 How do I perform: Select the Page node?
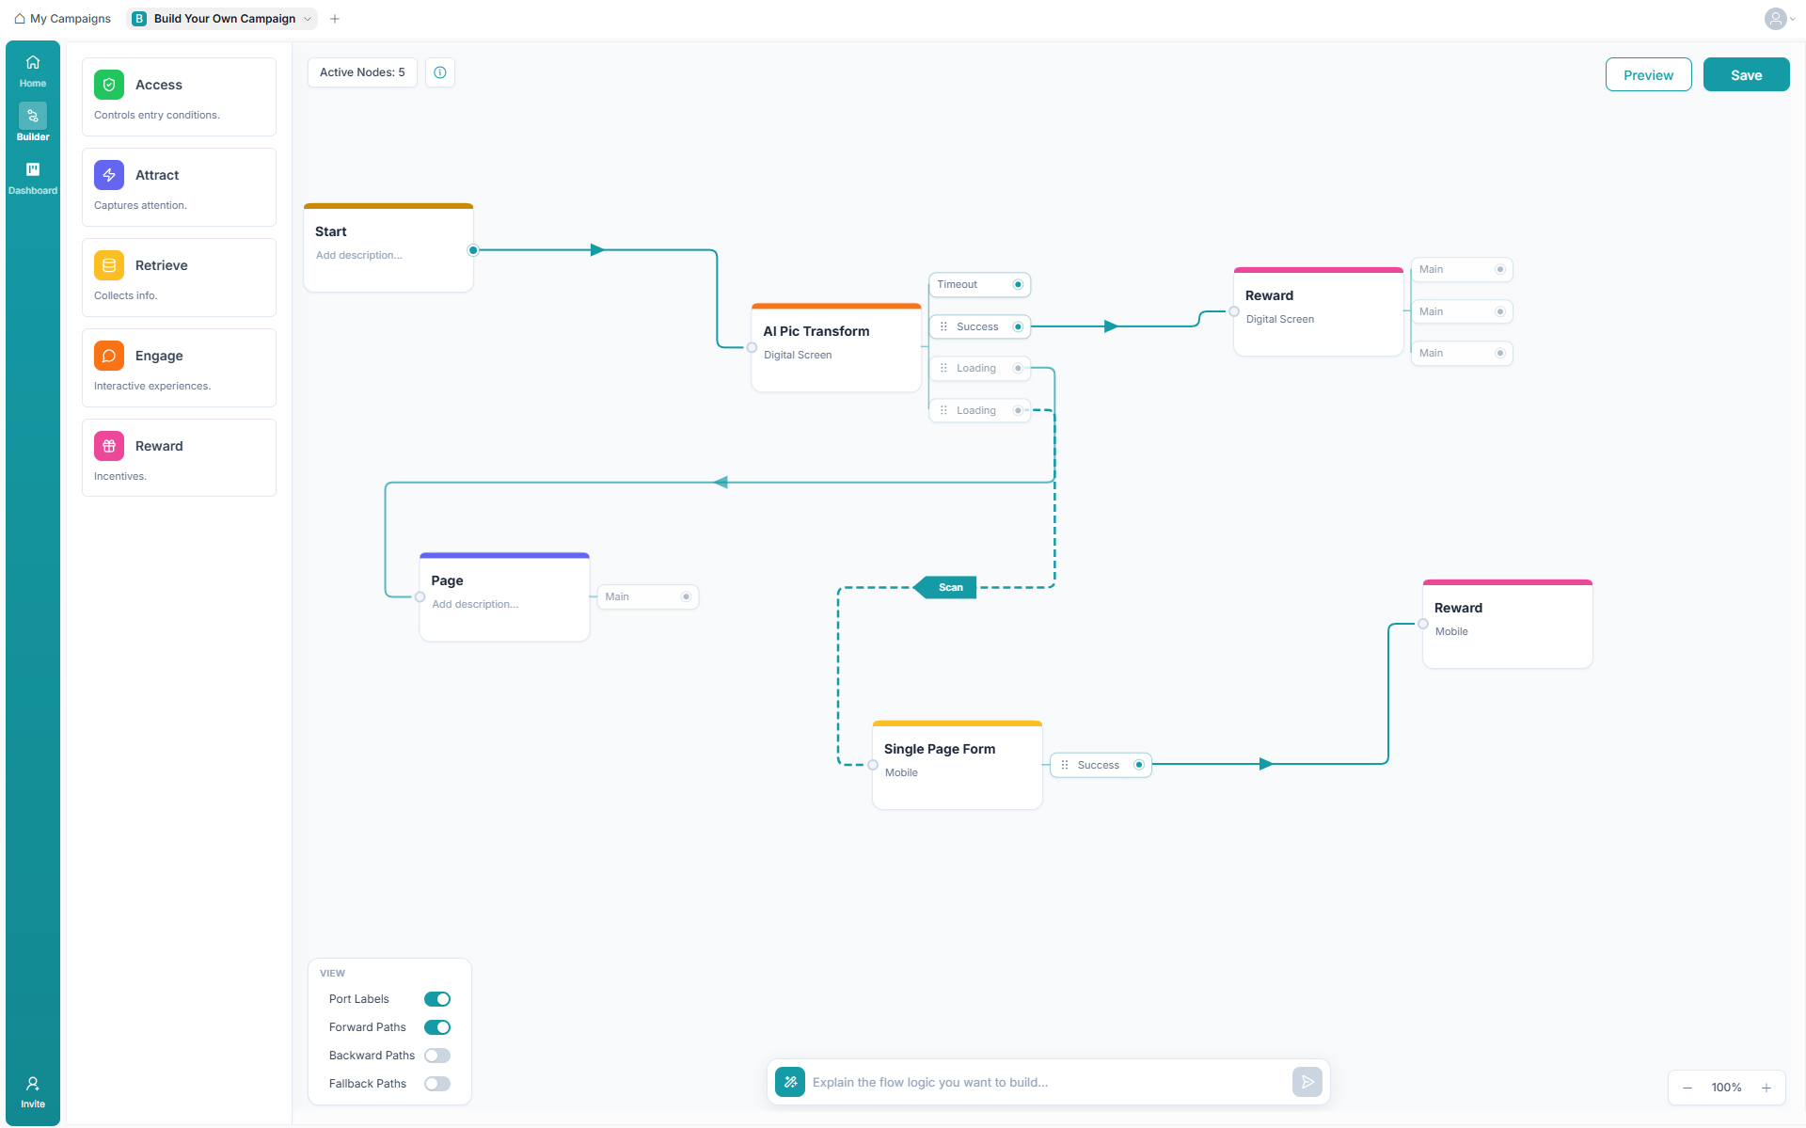click(504, 596)
